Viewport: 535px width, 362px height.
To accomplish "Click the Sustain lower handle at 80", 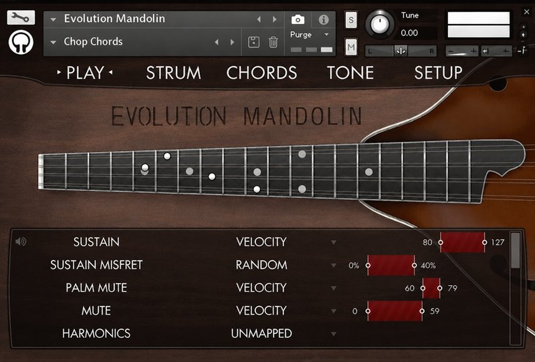I will coord(441,242).
